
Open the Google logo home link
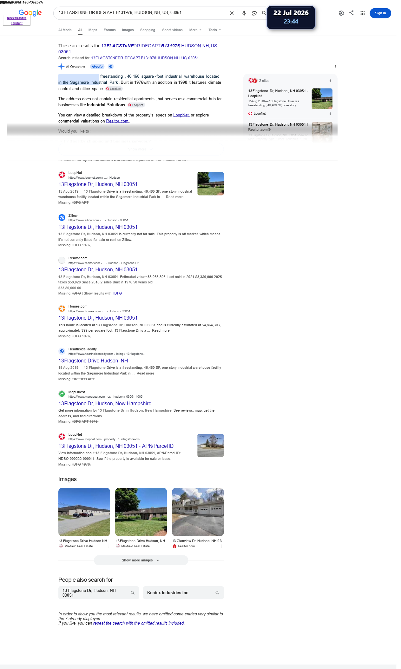(x=30, y=13)
